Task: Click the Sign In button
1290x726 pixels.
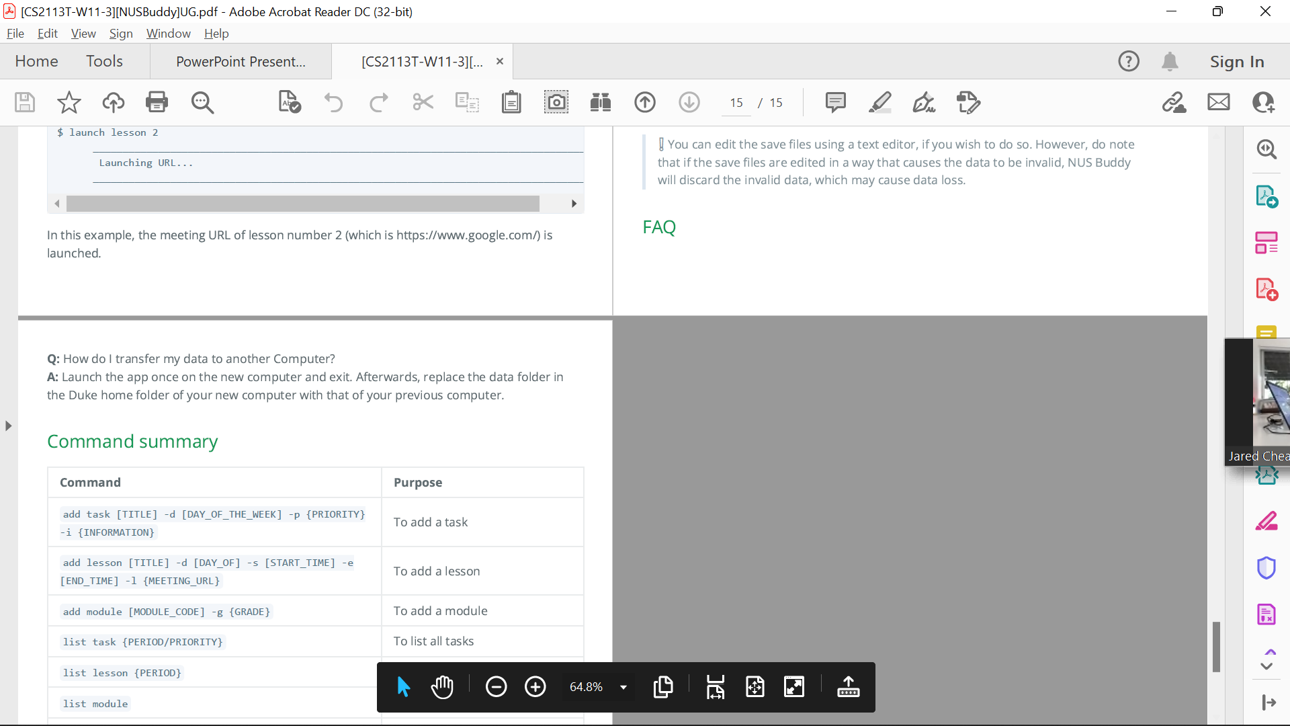Action: pyautogui.click(x=1236, y=62)
